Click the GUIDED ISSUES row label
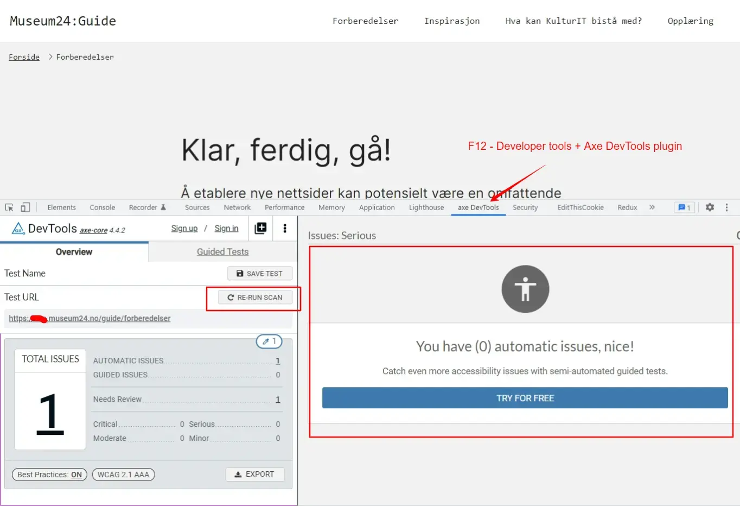This screenshot has width=740, height=506. [120, 375]
